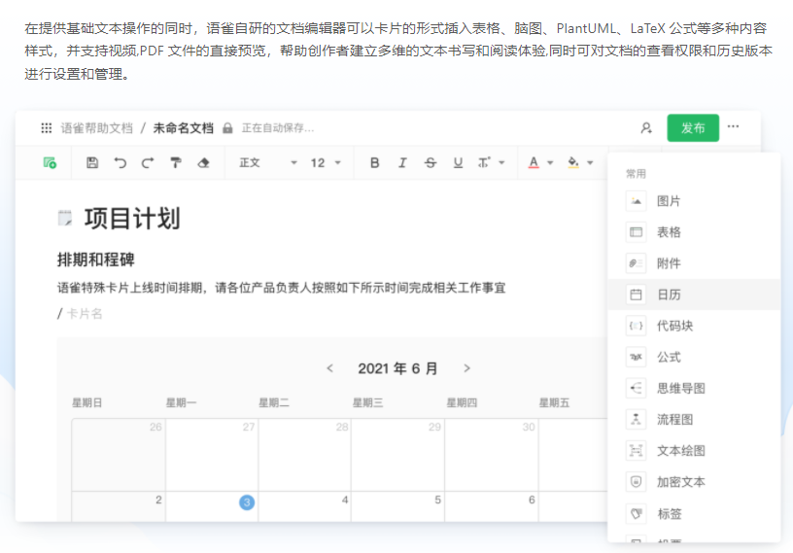Click the 项目计划 document heading
This screenshot has height=553, width=793.
[x=132, y=219]
